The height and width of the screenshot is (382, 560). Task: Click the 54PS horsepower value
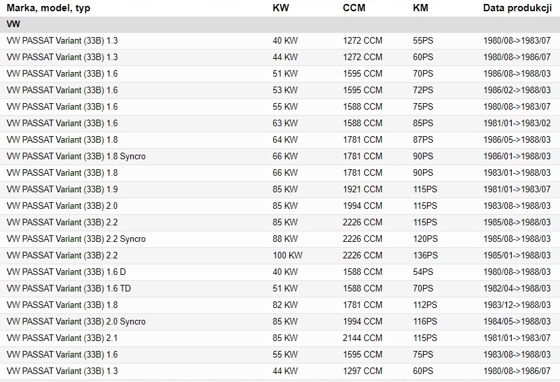(x=422, y=272)
